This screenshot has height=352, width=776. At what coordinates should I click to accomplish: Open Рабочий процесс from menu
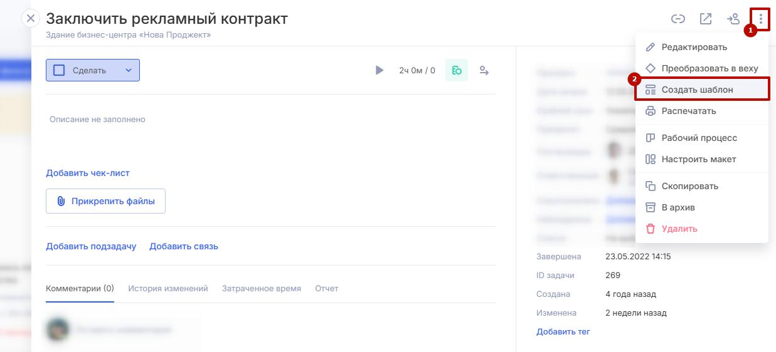[x=699, y=138]
